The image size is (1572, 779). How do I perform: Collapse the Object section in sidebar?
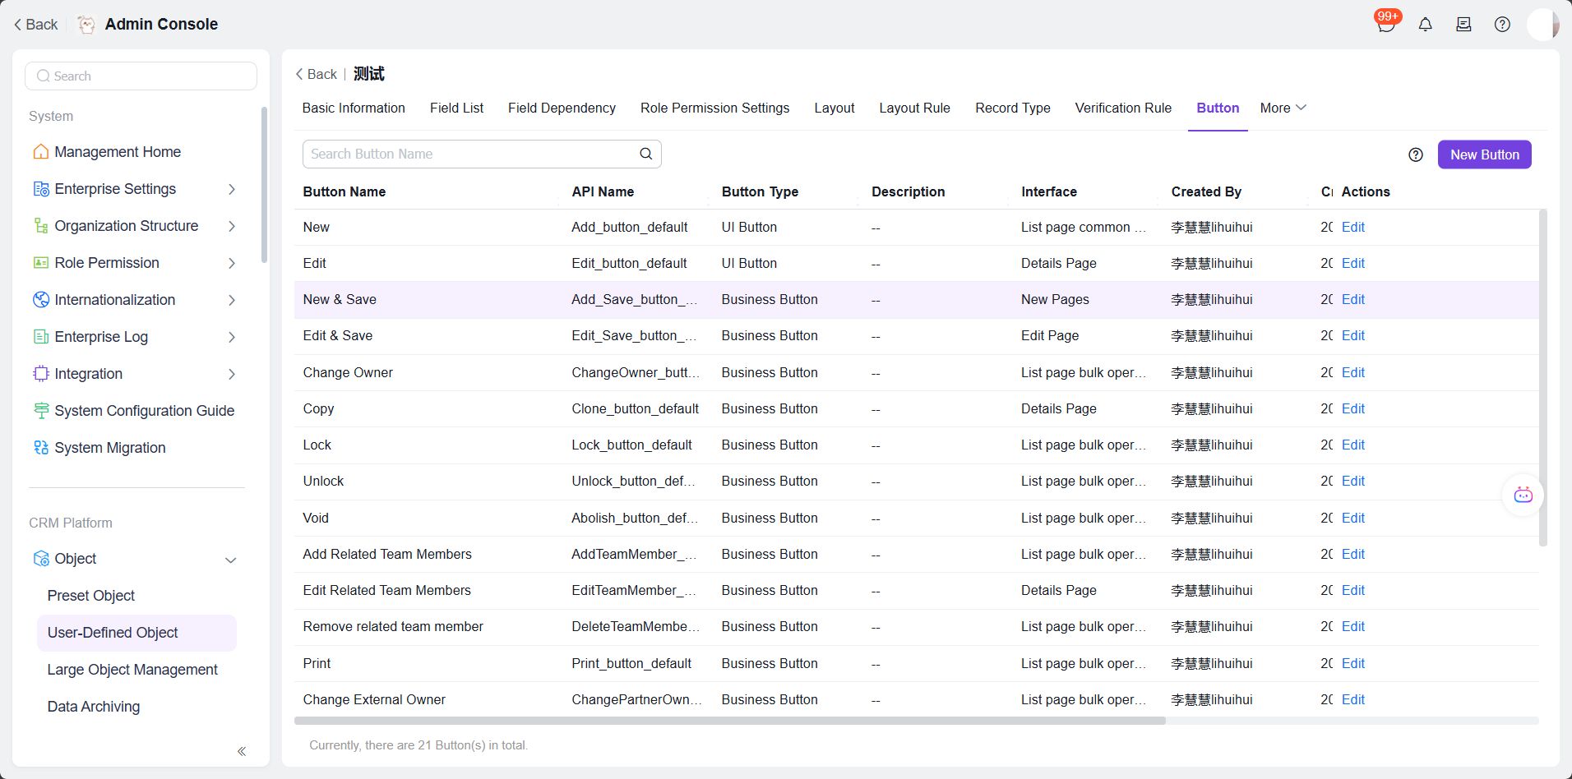point(231,560)
